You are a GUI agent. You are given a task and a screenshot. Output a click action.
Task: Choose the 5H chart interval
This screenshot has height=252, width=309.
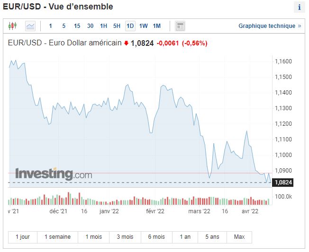tap(117, 26)
